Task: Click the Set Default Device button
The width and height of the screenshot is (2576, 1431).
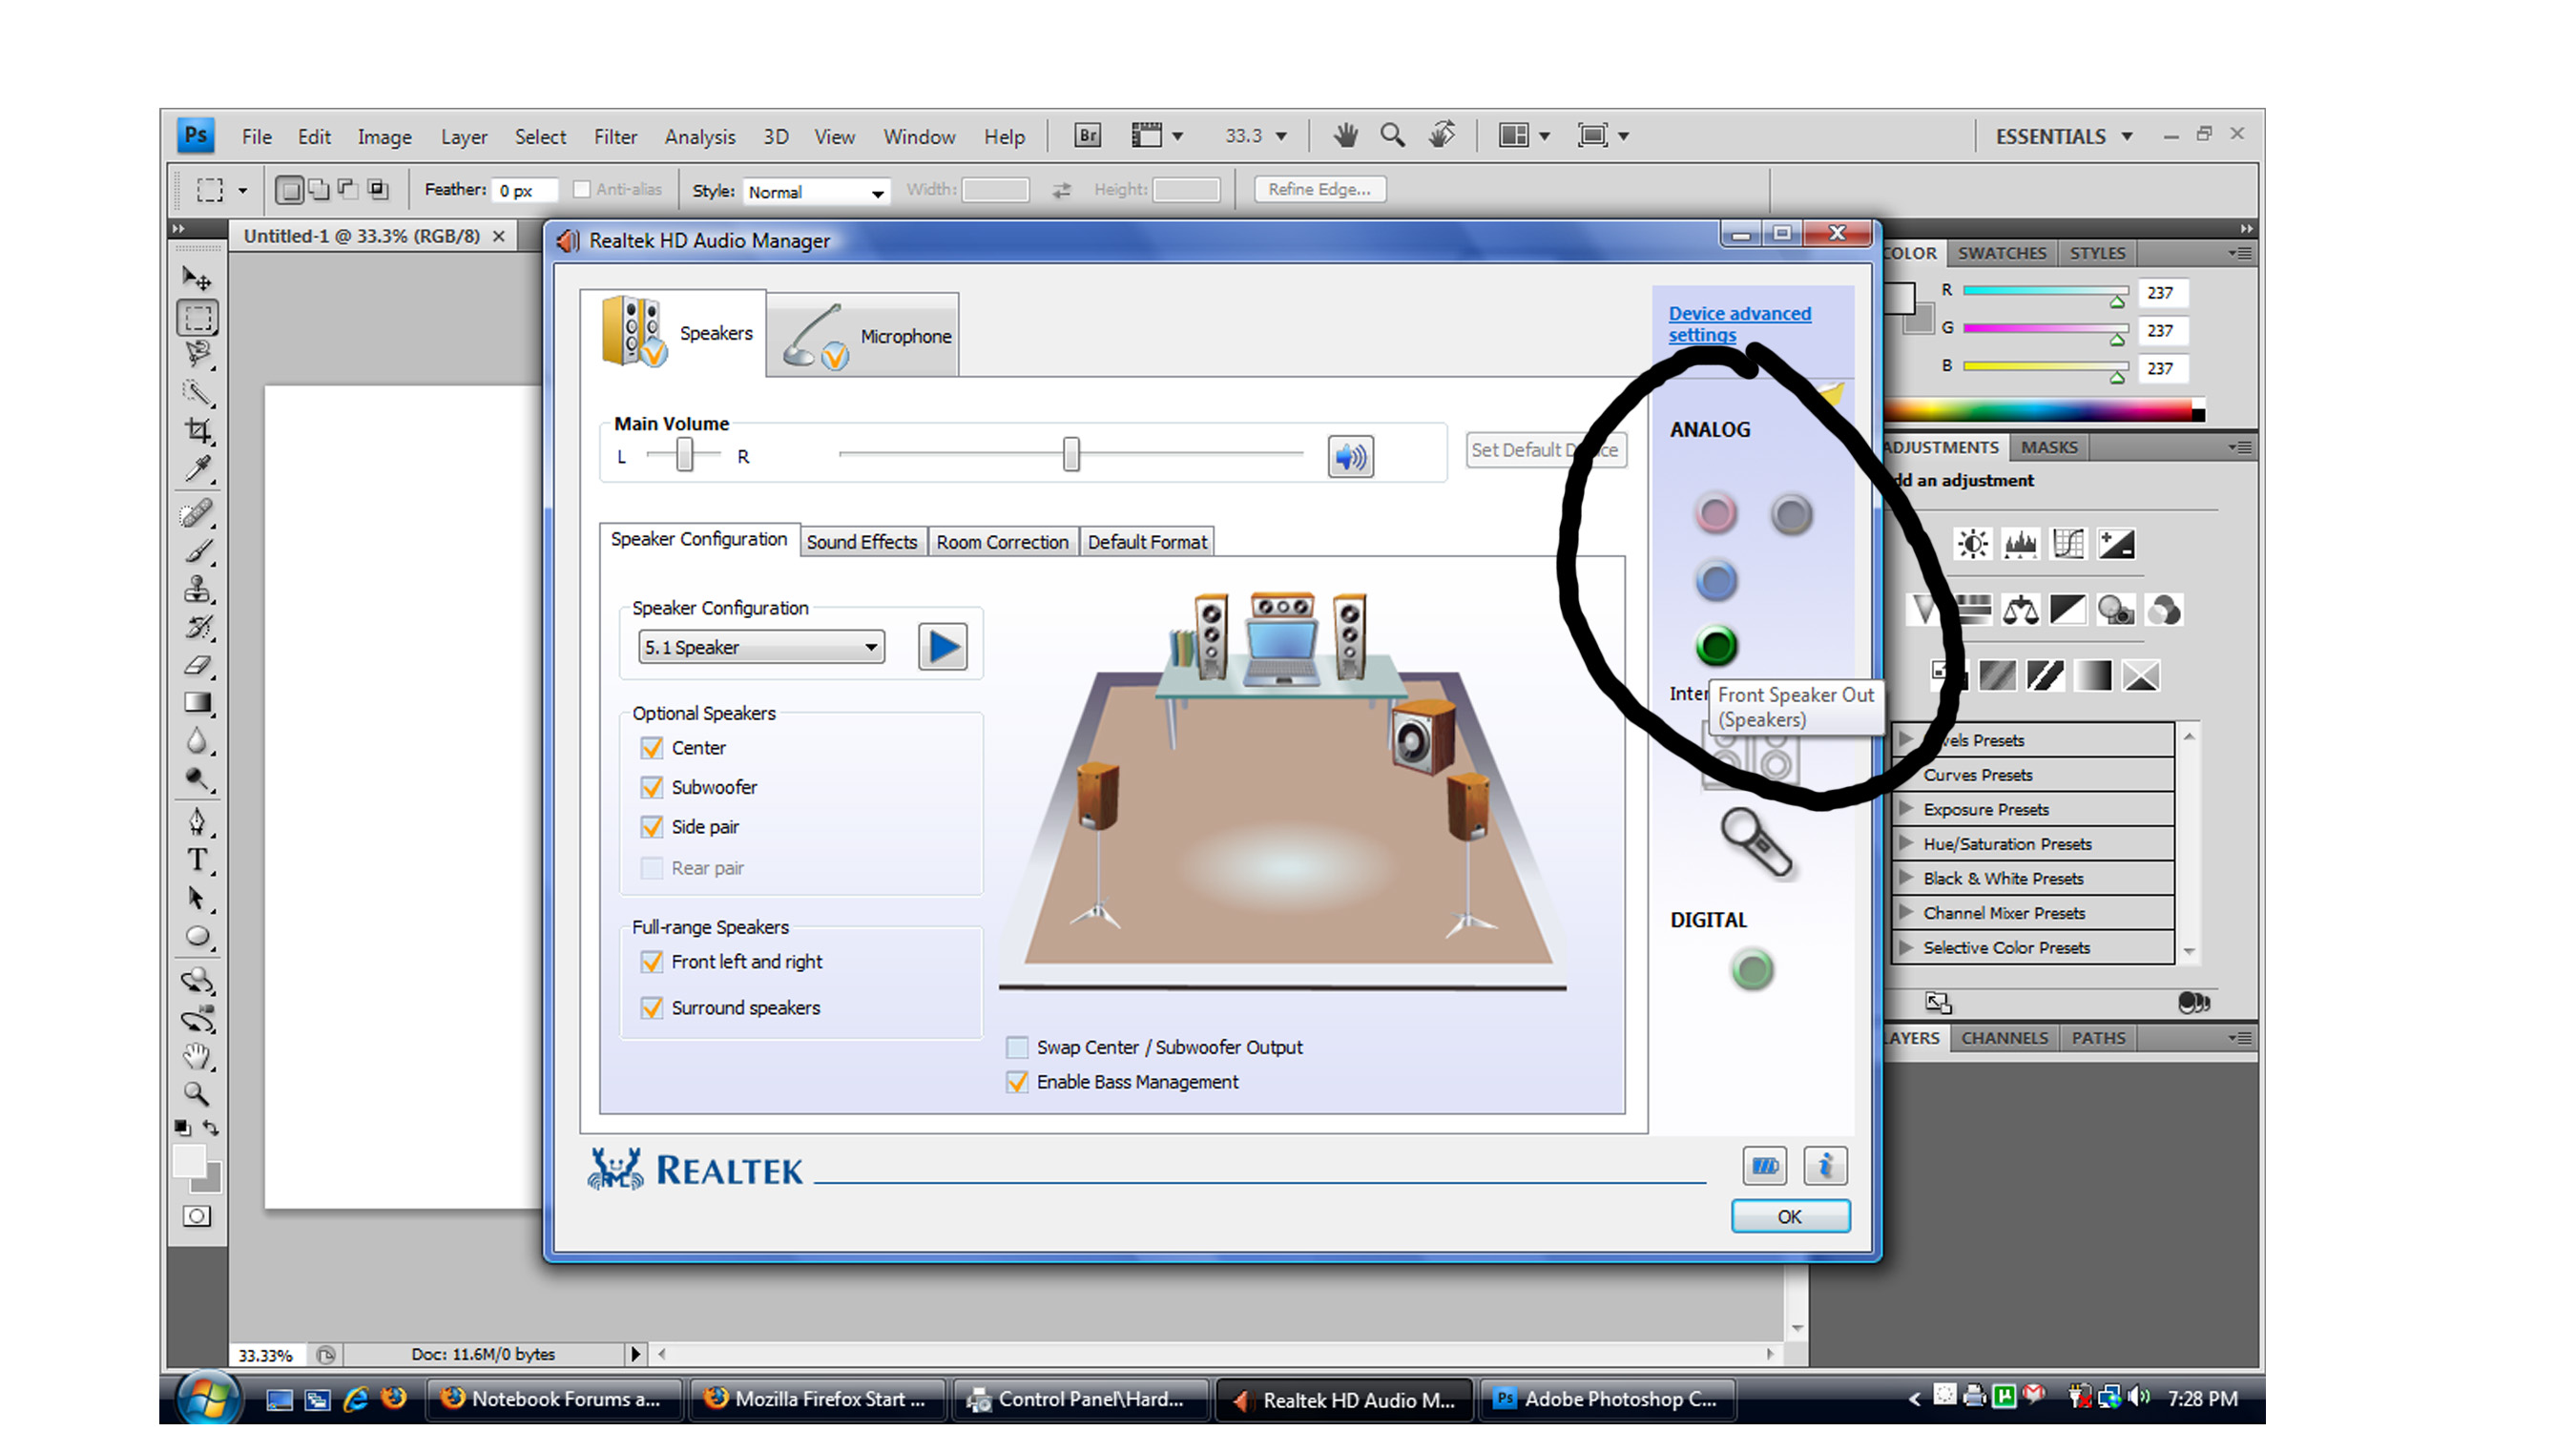Action: (1545, 450)
